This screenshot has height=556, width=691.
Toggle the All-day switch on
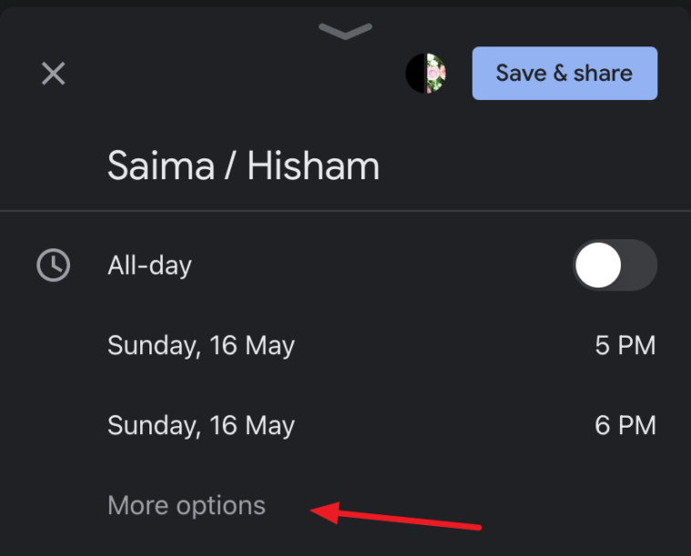click(615, 265)
